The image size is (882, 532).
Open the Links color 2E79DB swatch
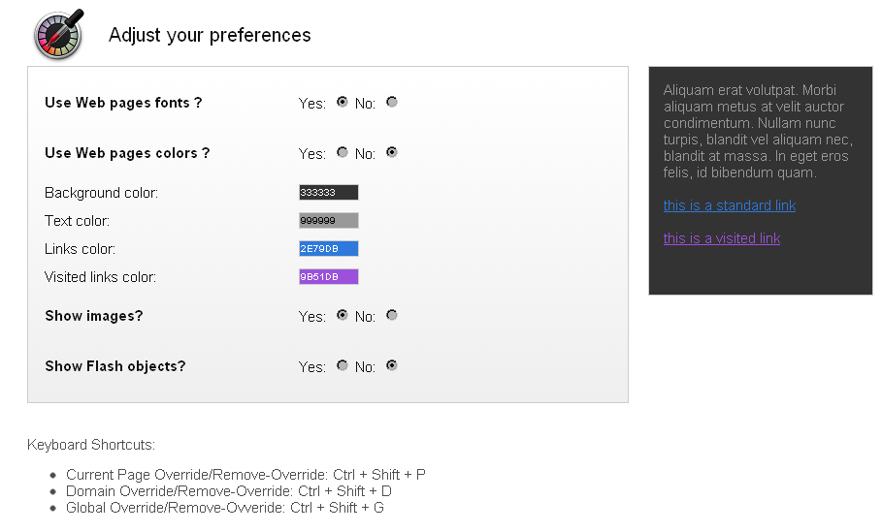329,249
